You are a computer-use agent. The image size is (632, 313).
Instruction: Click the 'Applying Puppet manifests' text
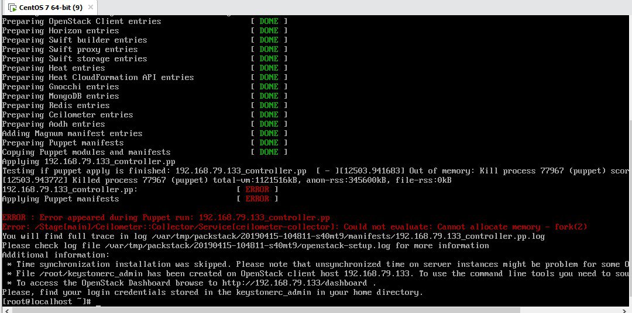tap(60, 199)
